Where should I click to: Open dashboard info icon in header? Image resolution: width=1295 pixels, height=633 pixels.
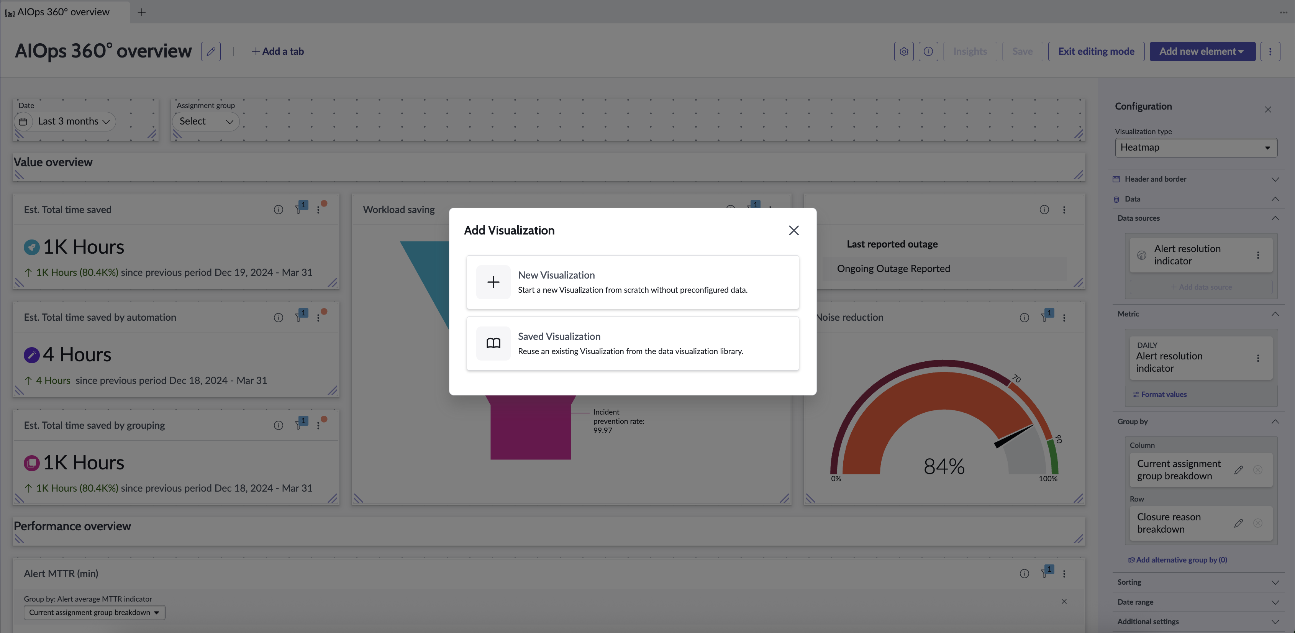tap(928, 51)
